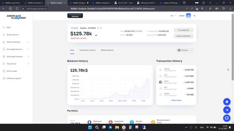Select the +2,283.78$ transaction row

[x=176, y=70]
